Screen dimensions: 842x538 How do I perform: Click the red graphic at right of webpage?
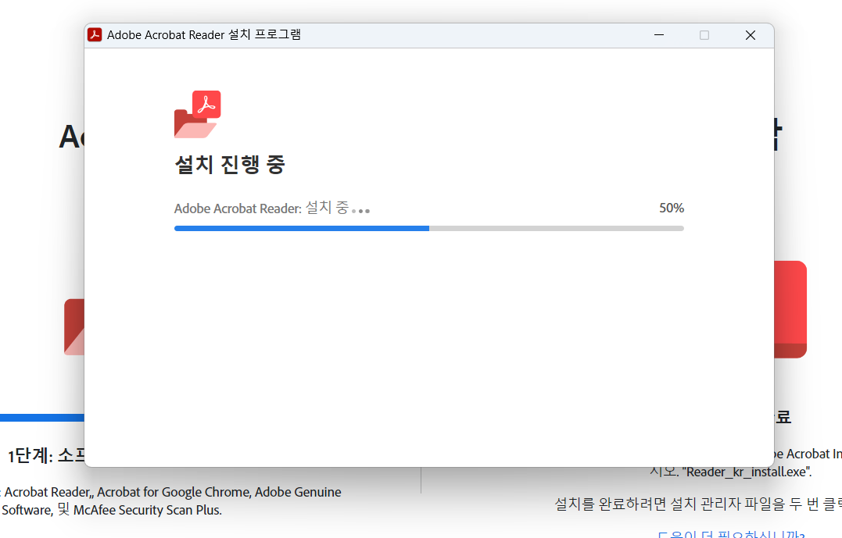click(790, 309)
